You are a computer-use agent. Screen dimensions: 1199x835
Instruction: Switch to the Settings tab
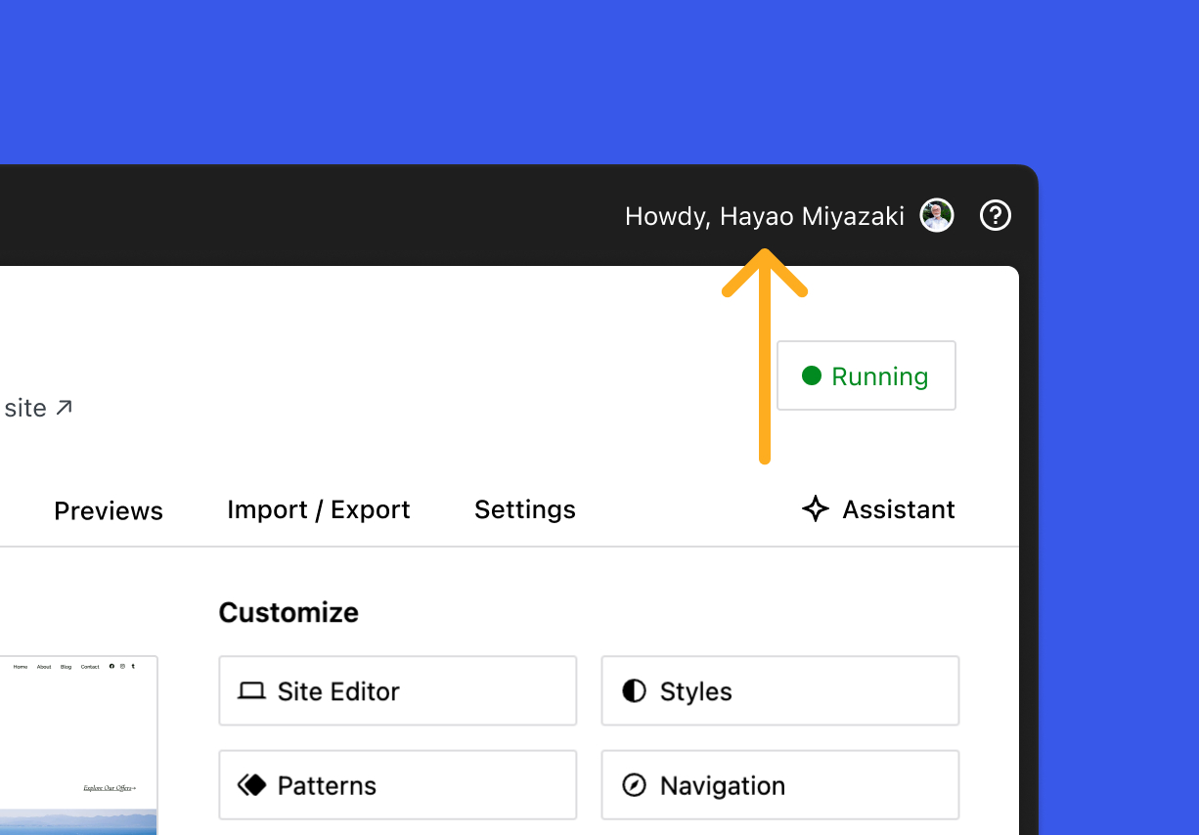525,509
